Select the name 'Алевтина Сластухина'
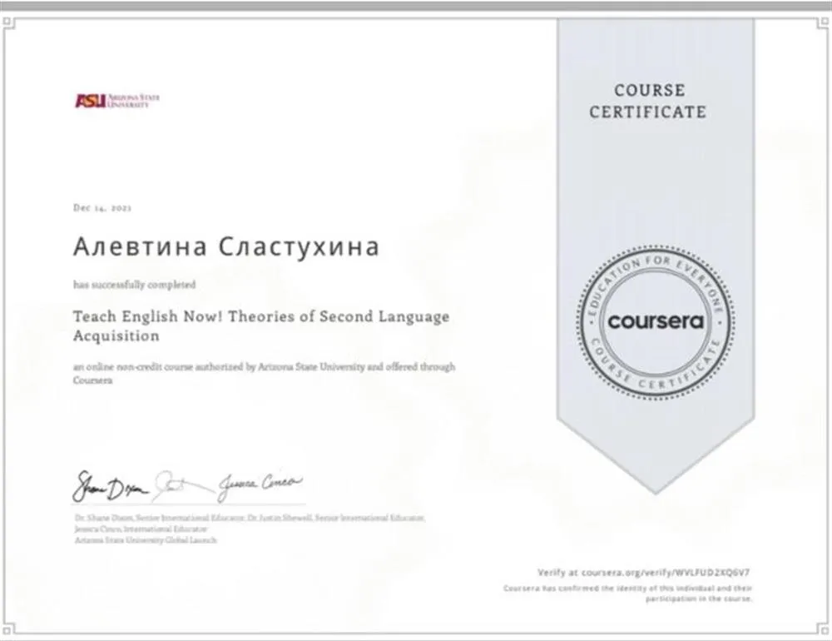The width and height of the screenshot is (832, 641). click(226, 246)
